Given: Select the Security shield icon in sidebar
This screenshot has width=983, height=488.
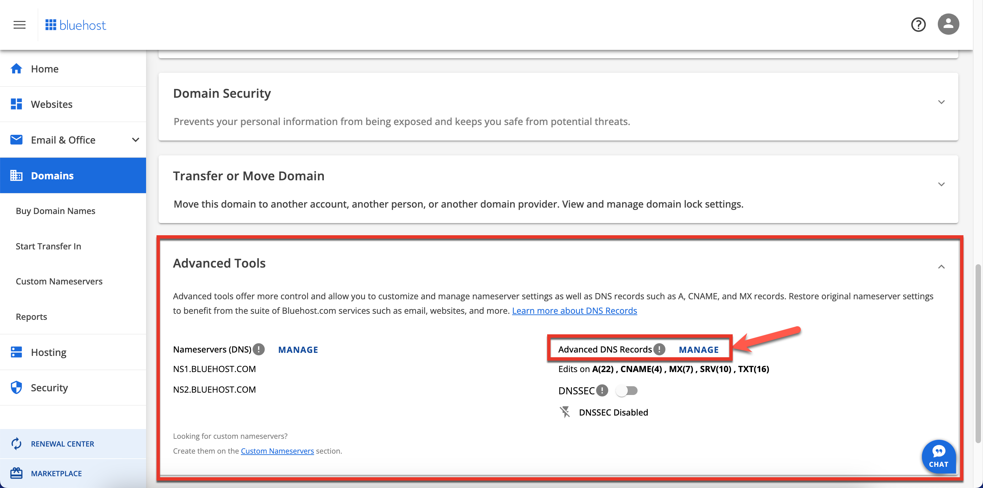Looking at the screenshot, I should 16,387.
